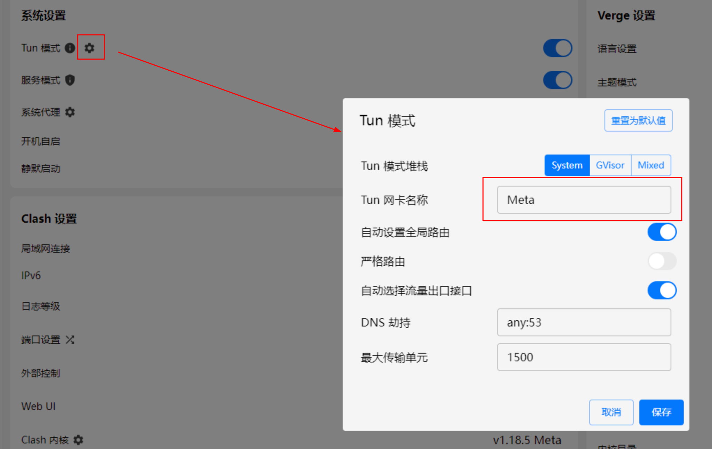712x449 pixels.
Task: Click the reset to default button
Action: tap(638, 120)
